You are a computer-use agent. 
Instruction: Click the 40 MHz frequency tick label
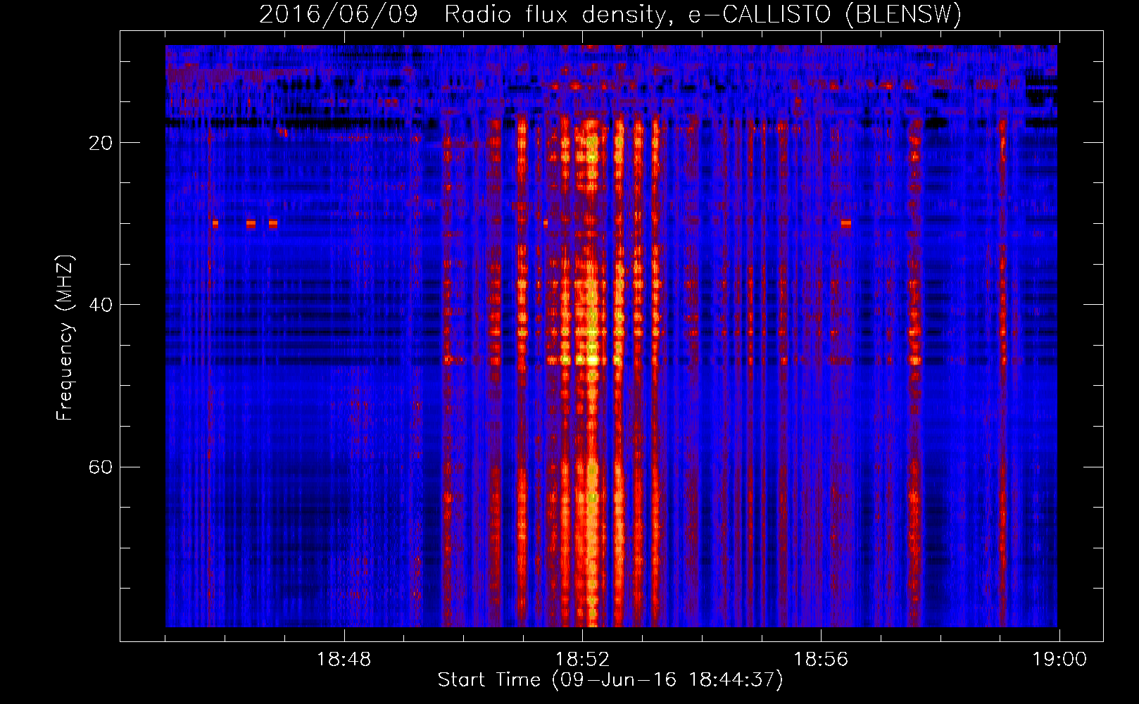click(x=101, y=305)
